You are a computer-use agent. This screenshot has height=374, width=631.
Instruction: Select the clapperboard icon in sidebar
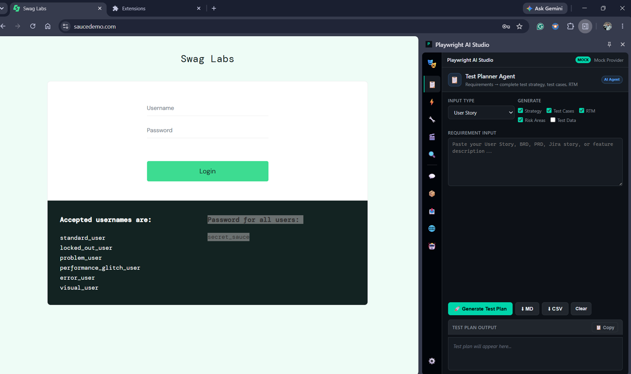[432, 137]
